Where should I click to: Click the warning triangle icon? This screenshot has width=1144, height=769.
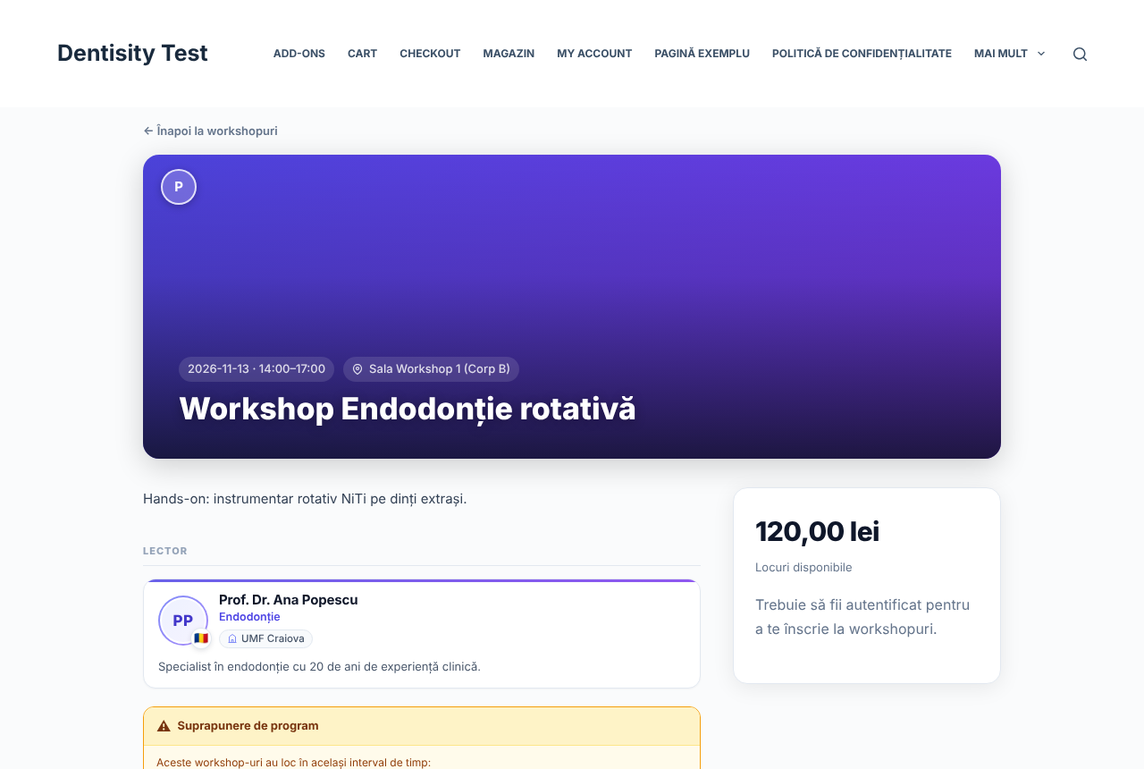(x=164, y=726)
